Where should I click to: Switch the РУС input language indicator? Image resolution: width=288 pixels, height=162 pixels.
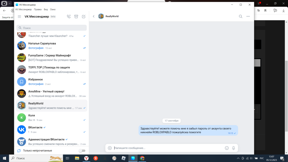(262, 158)
